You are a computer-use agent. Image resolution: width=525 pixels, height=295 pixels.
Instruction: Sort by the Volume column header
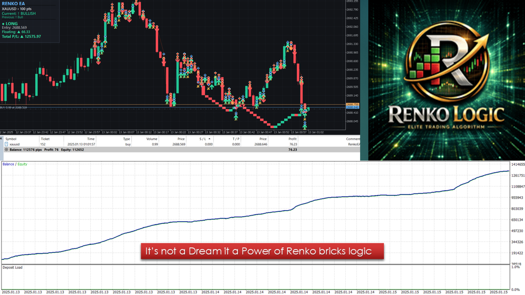(x=152, y=139)
